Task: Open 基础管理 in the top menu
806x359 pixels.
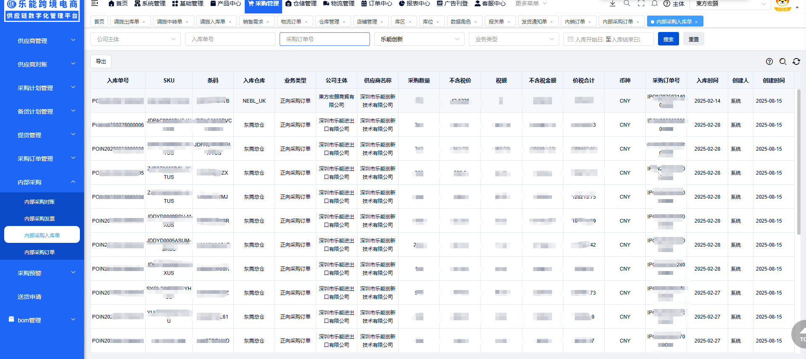Action: (188, 3)
